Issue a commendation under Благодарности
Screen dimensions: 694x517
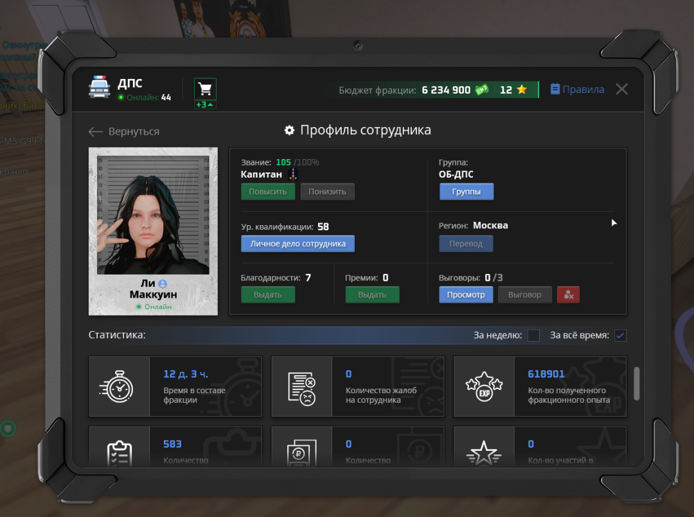268,294
